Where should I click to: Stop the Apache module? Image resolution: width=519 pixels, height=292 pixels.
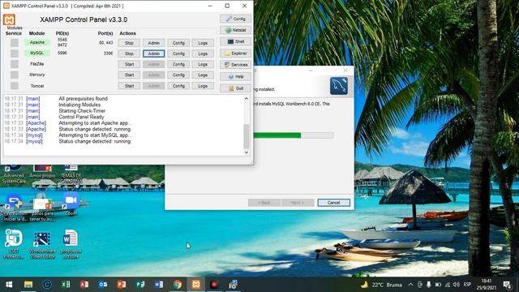(129, 43)
